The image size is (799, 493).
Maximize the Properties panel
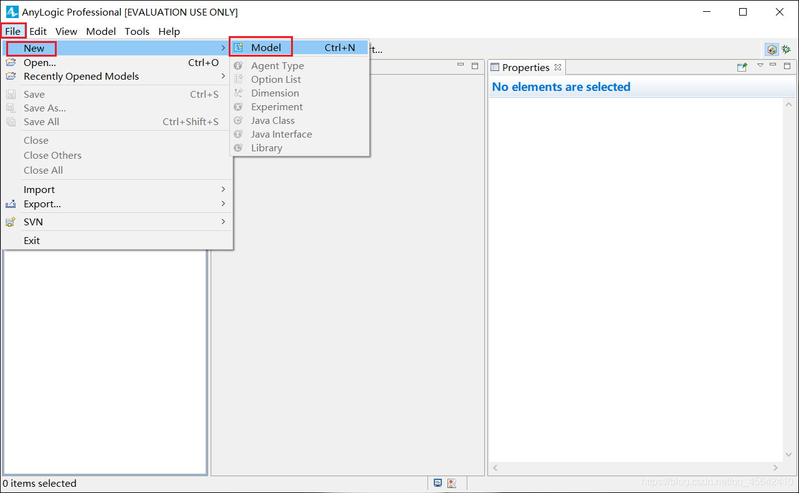tap(787, 65)
